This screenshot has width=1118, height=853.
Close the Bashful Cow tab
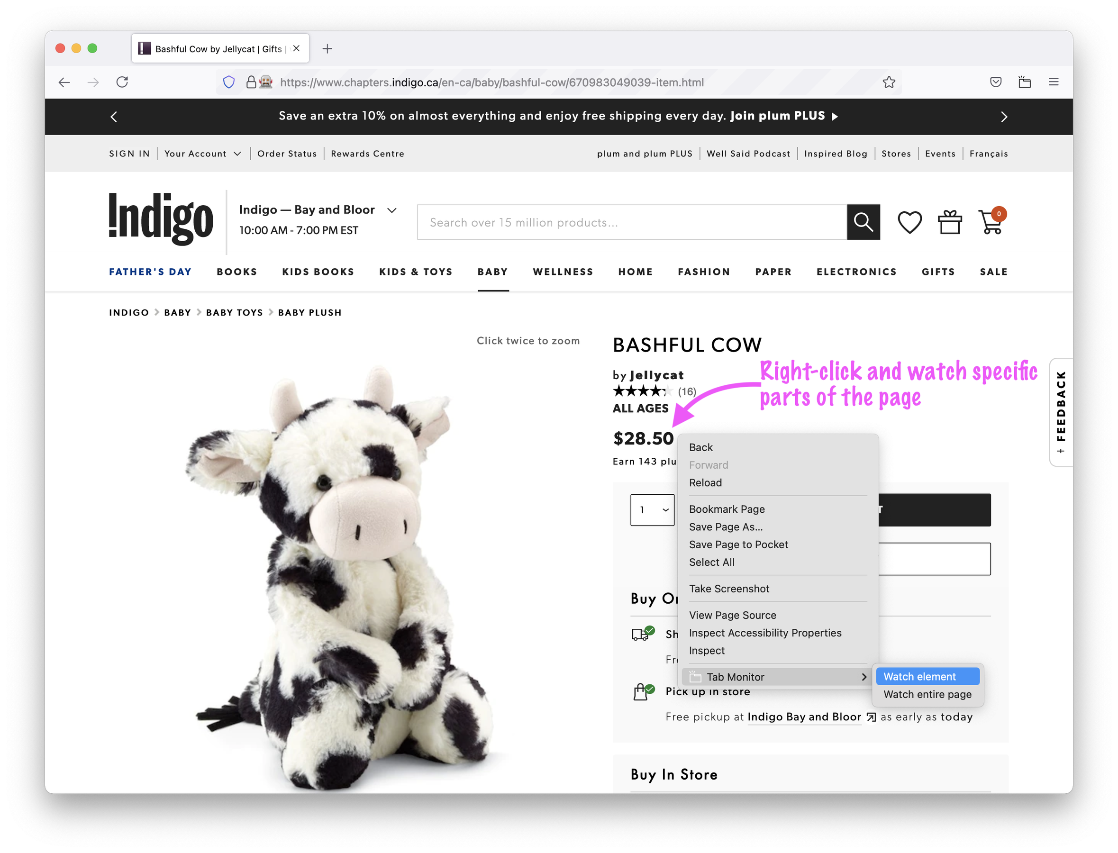click(297, 49)
